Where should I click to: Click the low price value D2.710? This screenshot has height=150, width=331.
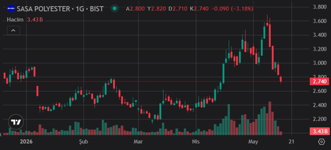pos(178,9)
